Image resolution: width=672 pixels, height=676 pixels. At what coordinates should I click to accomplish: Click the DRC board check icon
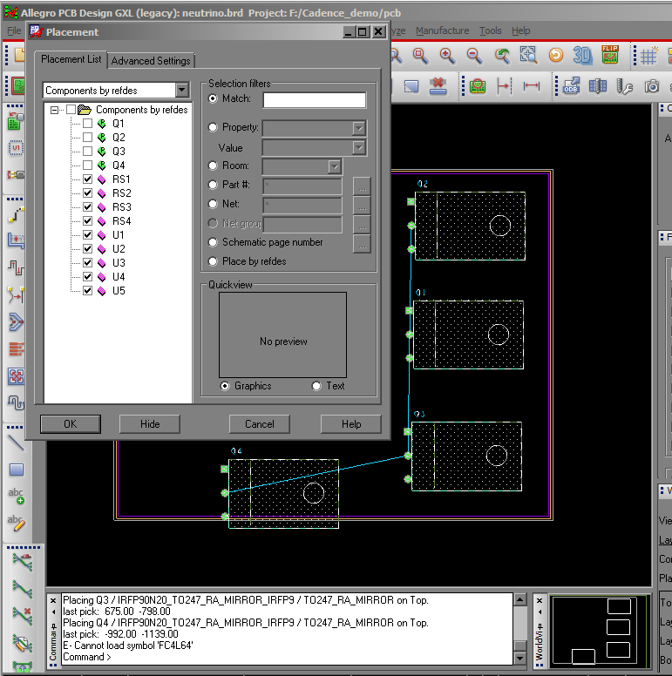478,86
